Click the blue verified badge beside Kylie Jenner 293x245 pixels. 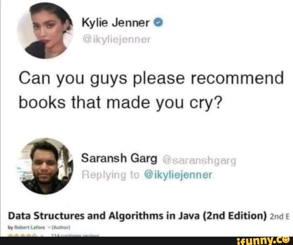tap(158, 23)
